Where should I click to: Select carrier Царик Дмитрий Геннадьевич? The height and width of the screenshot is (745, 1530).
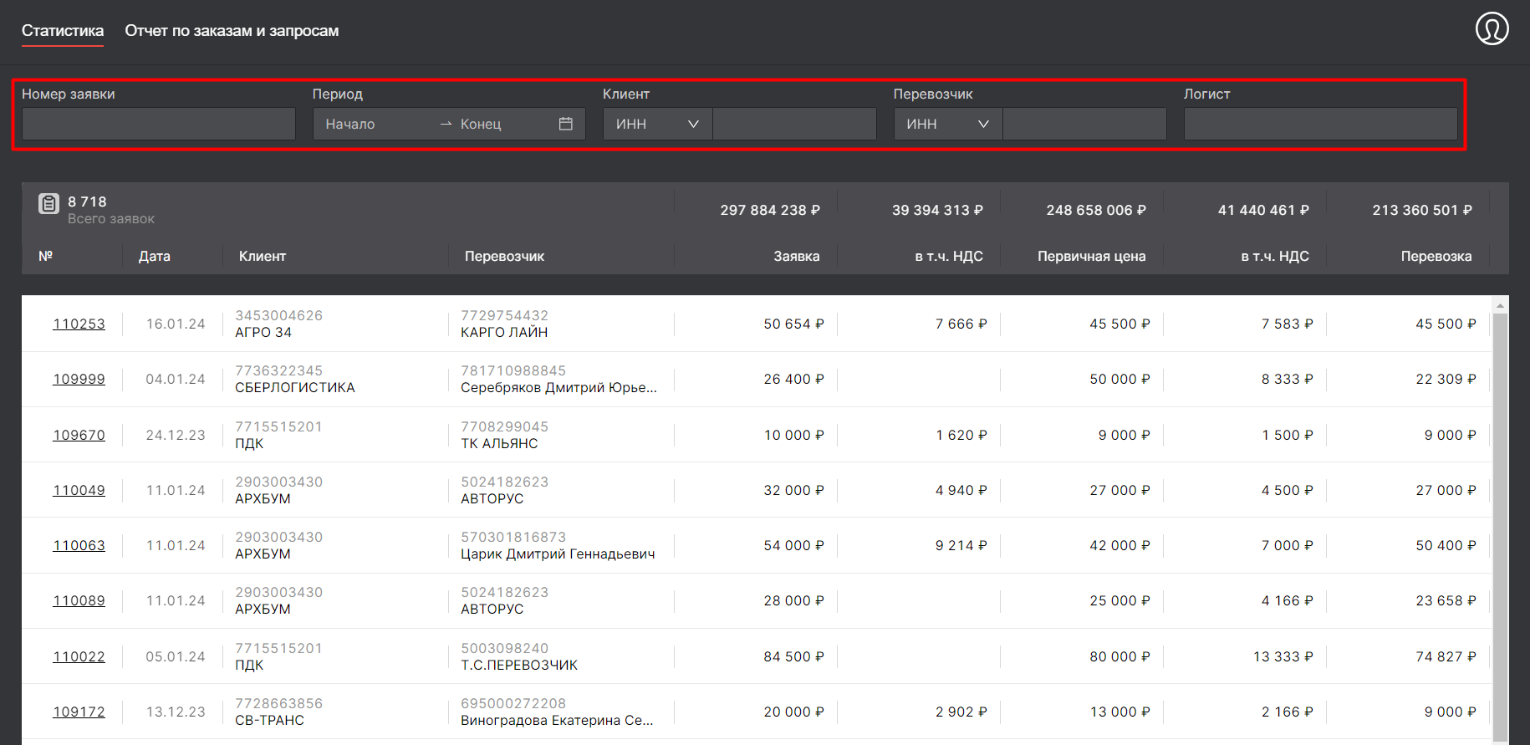click(558, 554)
